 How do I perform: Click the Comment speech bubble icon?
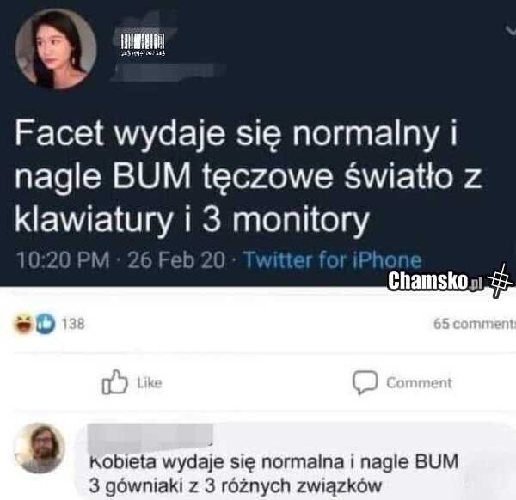tap(365, 382)
